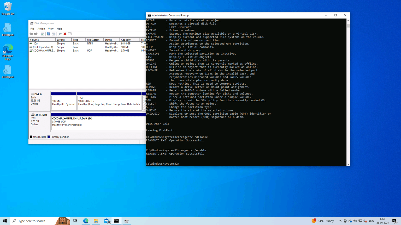The image size is (401, 225).
Task: Sort by the Status column header
Action: click(x=111, y=40)
